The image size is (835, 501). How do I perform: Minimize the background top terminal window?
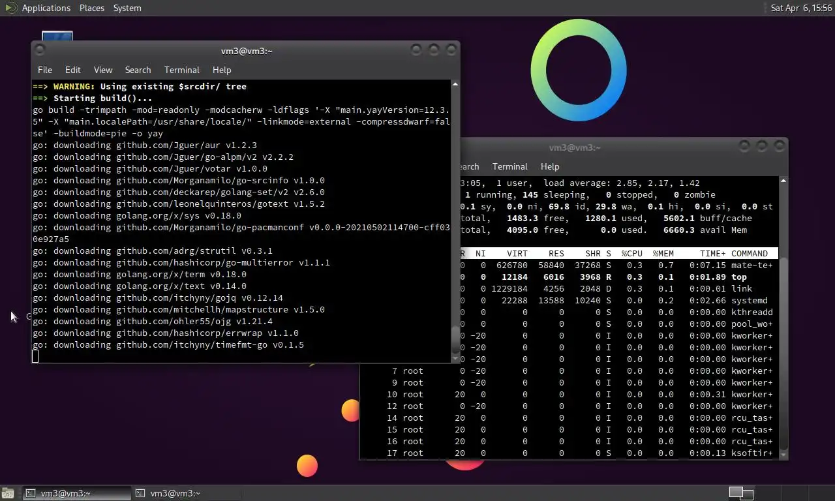pos(744,146)
